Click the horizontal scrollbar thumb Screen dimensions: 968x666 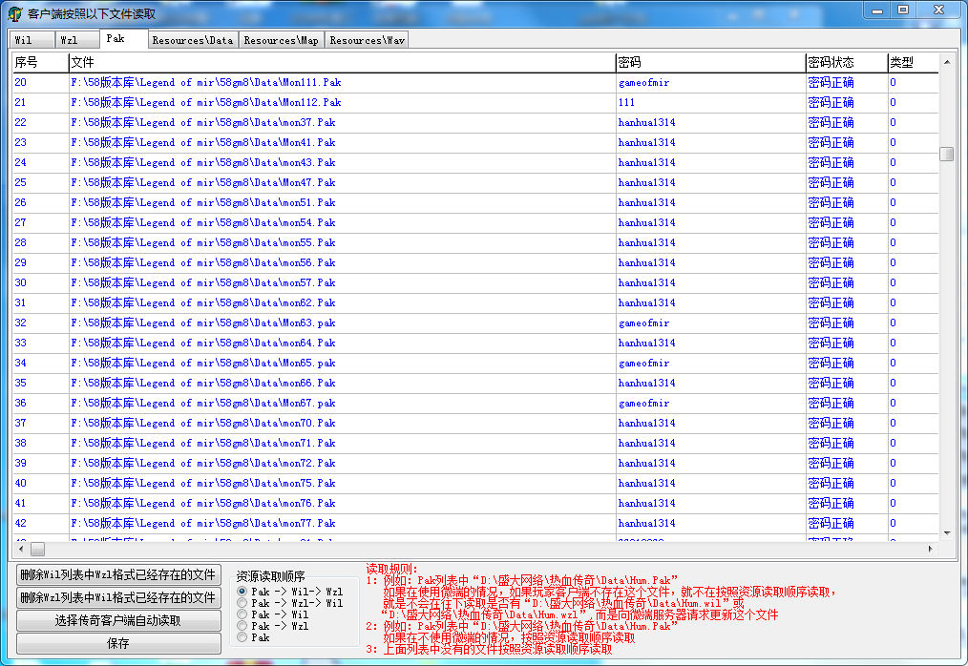click(x=37, y=549)
